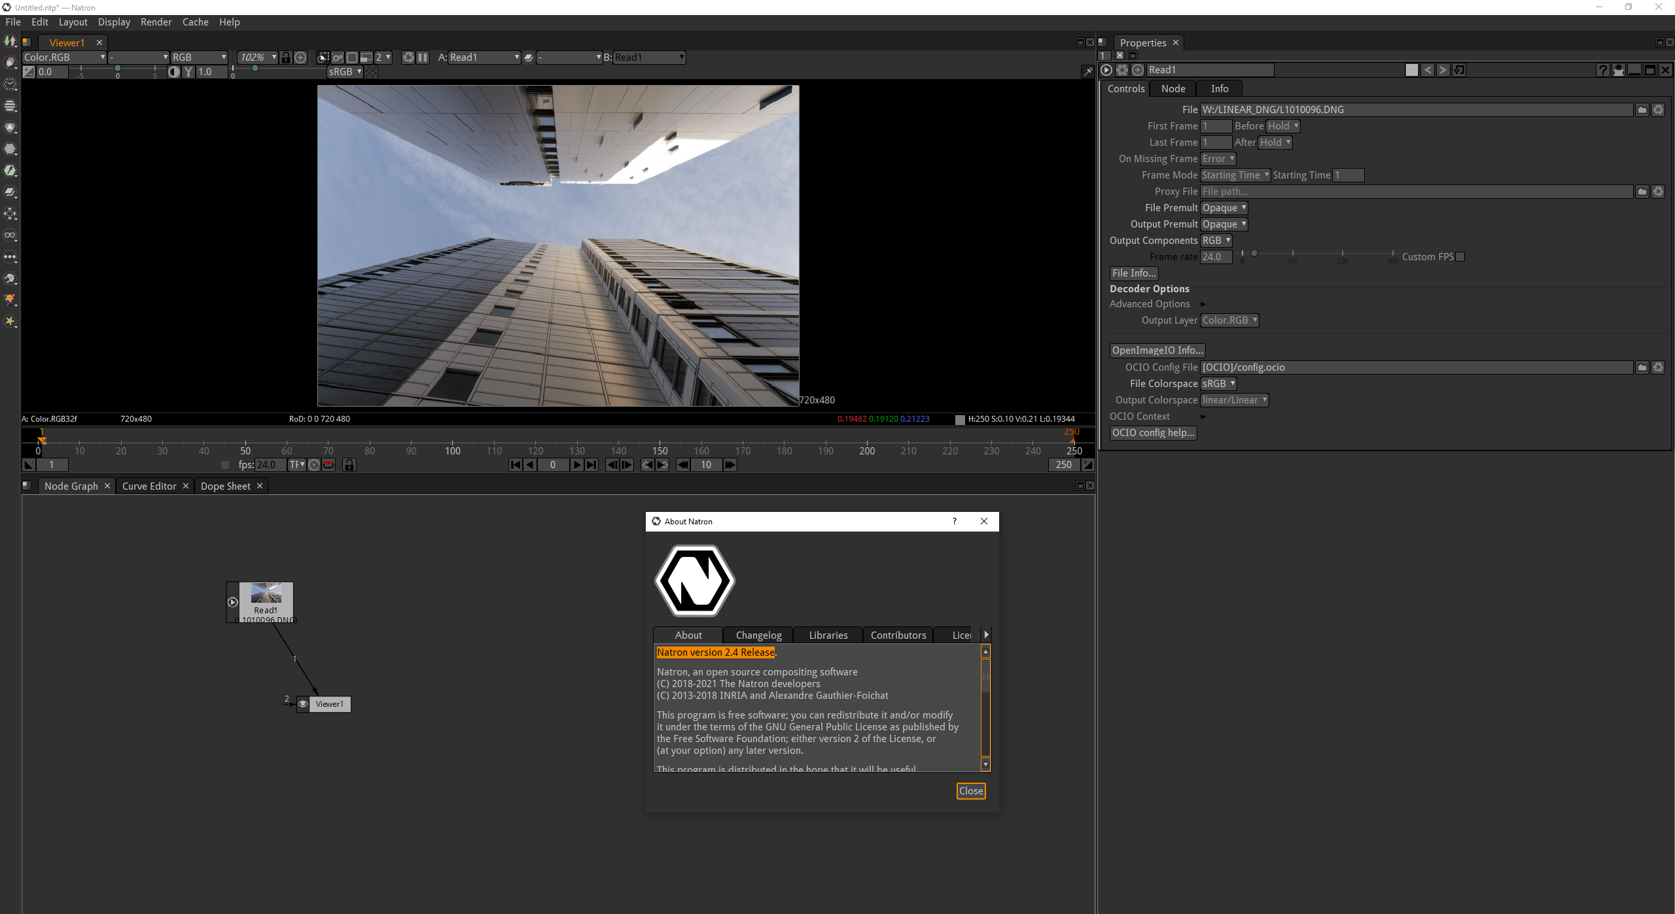The image size is (1675, 914).
Task: Click the fit image to viewer icon
Action: 300,58
